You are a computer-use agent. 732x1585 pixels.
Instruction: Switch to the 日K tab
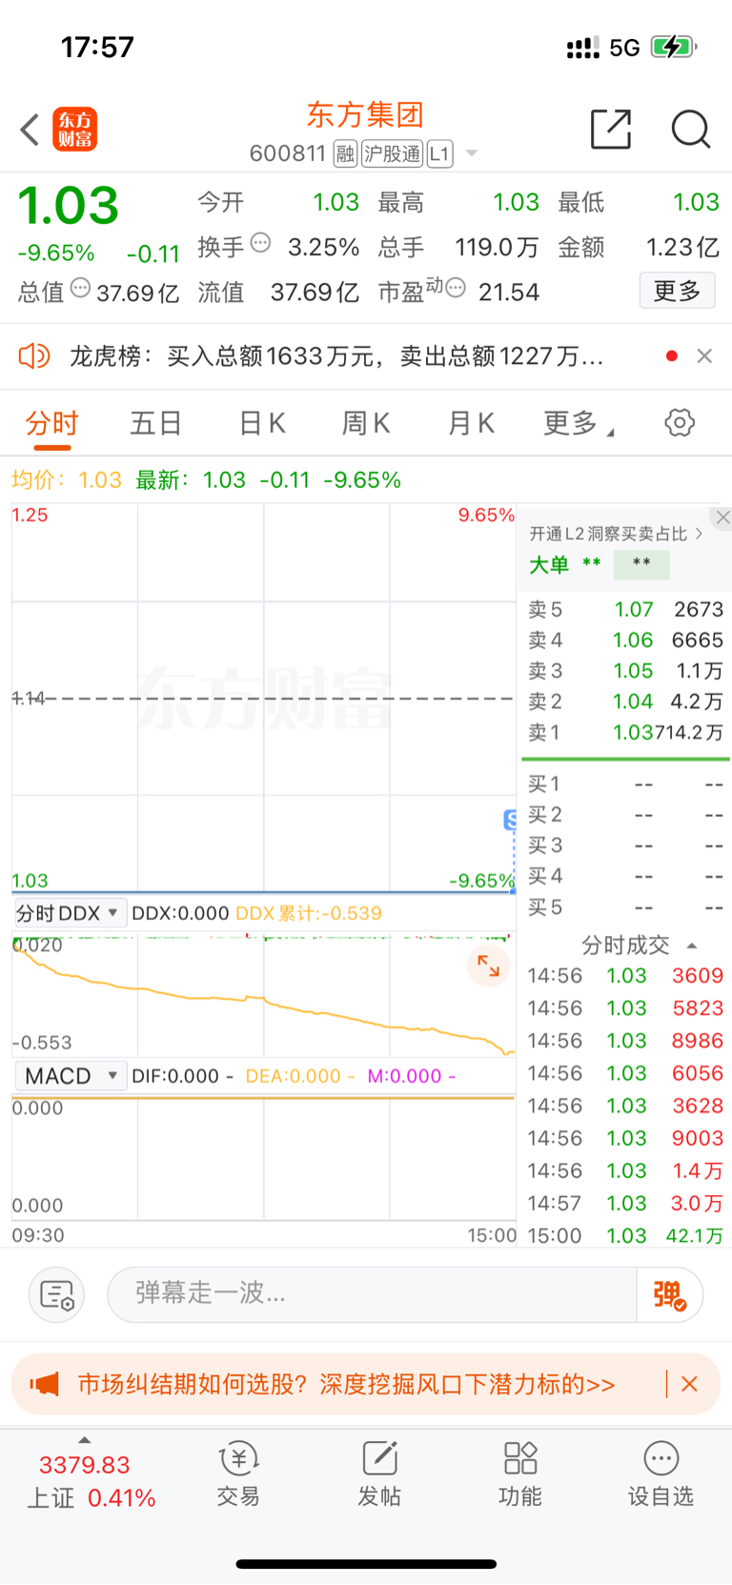coord(261,423)
